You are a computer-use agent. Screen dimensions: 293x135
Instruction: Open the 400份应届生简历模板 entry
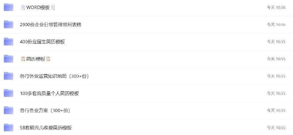(x=42, y=42)
